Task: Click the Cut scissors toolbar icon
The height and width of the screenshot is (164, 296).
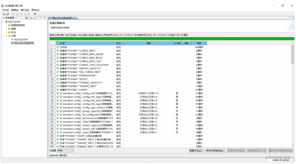Action: [x=22, y=14]
